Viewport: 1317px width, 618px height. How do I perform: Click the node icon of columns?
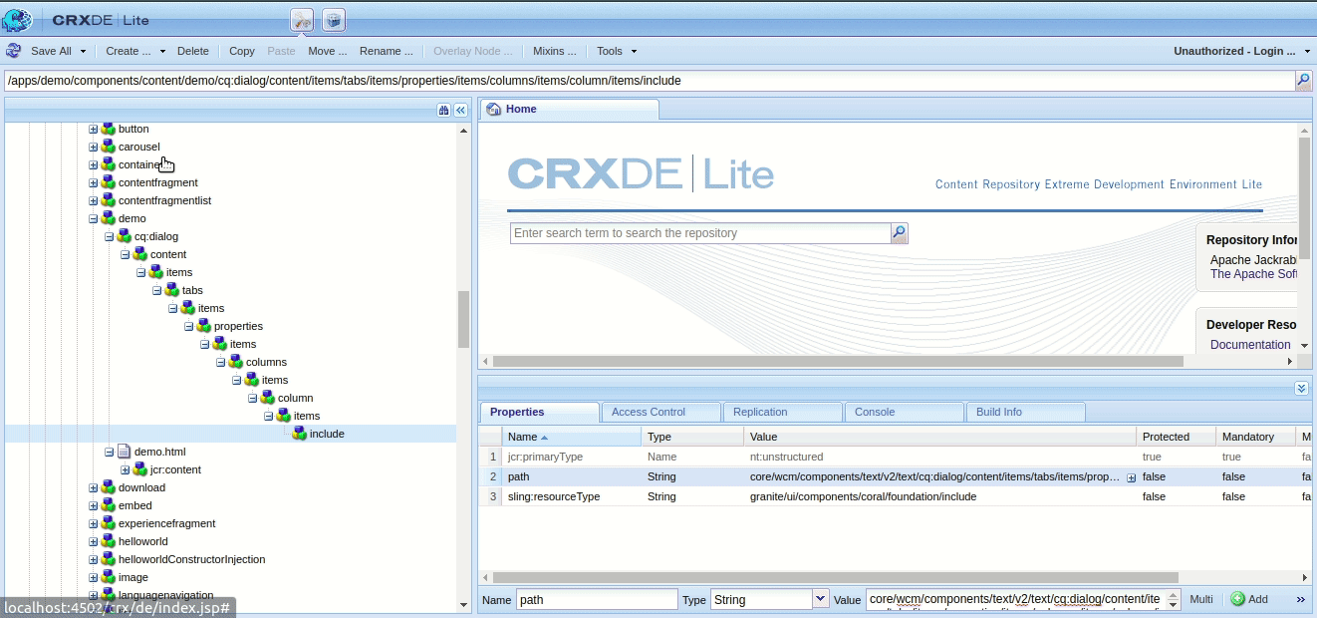coord(235,362)
